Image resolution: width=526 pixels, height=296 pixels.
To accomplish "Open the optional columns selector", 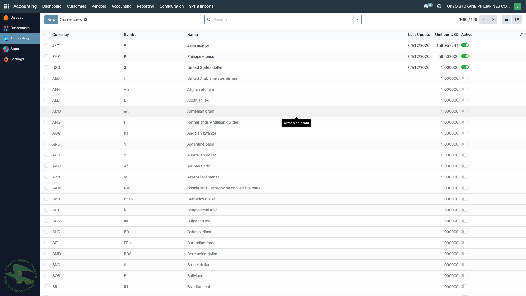I will tap(521, 35).
